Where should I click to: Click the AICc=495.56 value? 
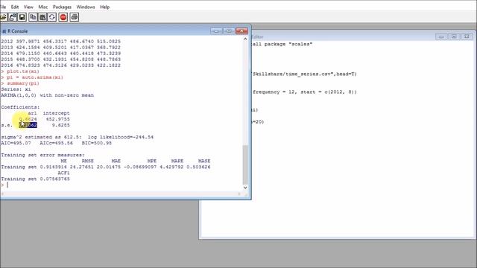[x=57, y=143]
